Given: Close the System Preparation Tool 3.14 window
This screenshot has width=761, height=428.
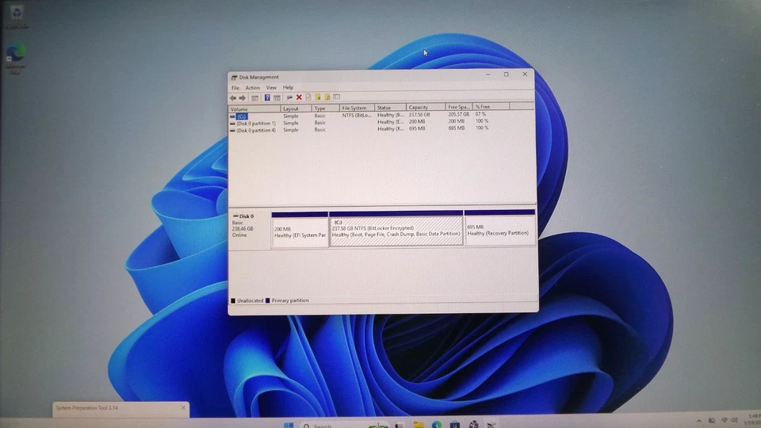Looking at the screenshot, I should [183, 407].
